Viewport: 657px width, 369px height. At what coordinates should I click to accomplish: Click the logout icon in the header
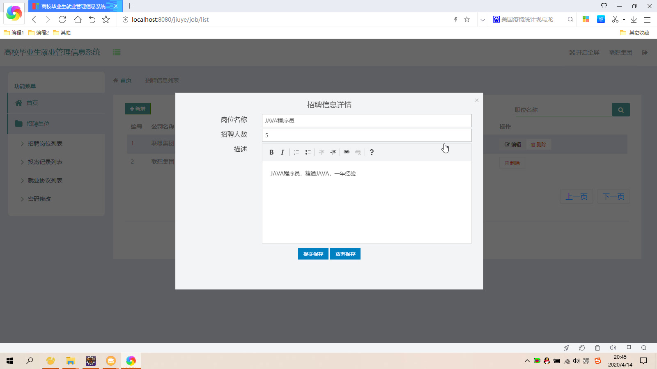pyautogui.click(x=645, y=52)
